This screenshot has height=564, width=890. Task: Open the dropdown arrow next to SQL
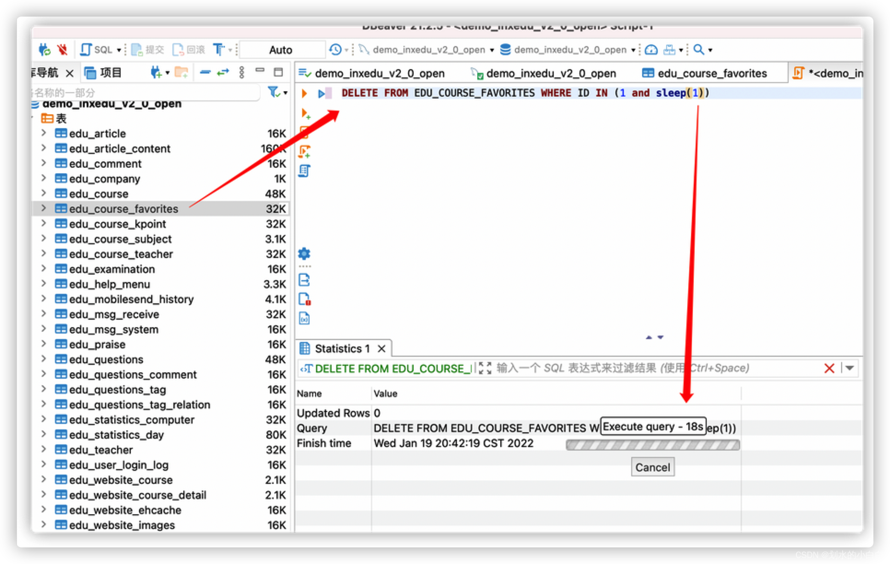(119, 50)
